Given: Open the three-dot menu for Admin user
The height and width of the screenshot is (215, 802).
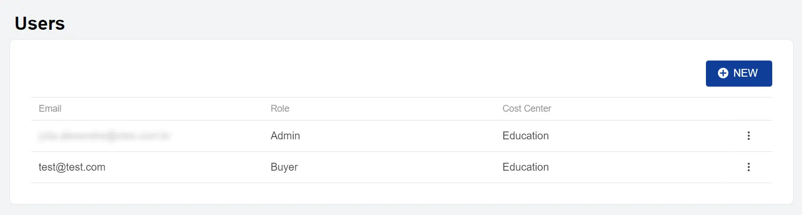Looking at the screenshot, I should tap(748, 136).
